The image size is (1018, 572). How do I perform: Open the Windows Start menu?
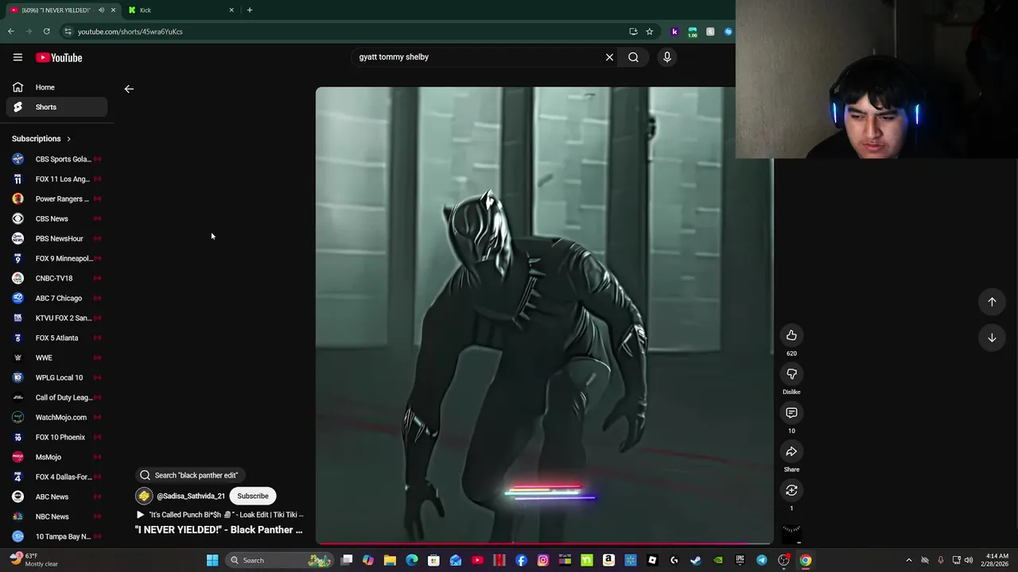[x=212, y=560]
